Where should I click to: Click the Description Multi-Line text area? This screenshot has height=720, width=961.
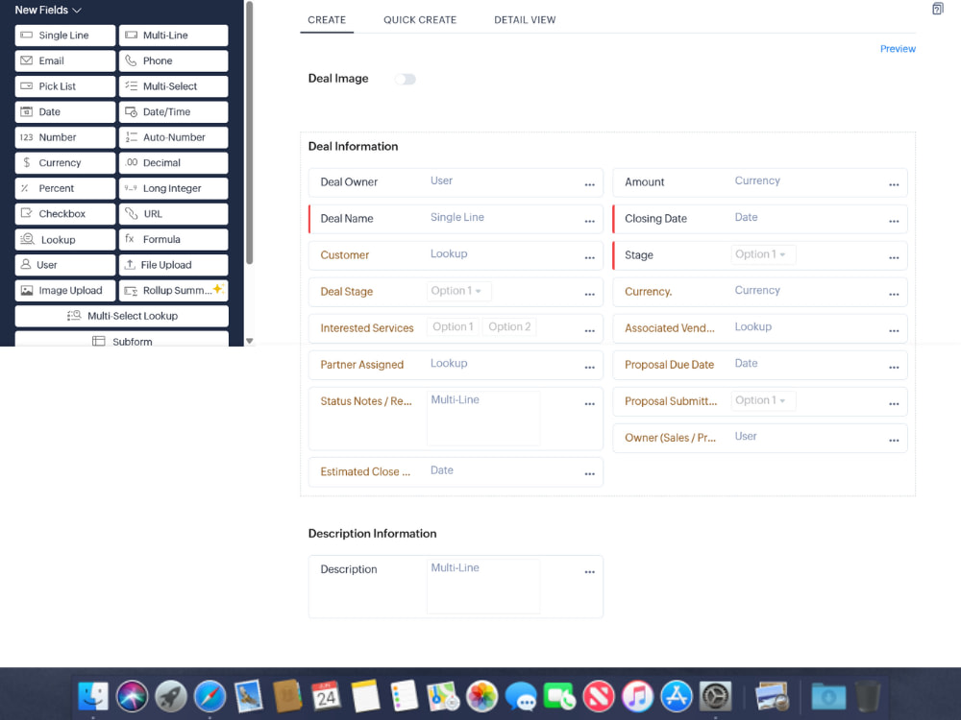[x=483, y=587]
